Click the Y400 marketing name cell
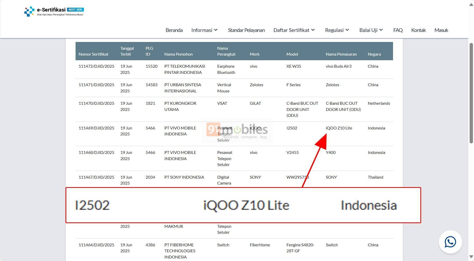 point(331,152)
